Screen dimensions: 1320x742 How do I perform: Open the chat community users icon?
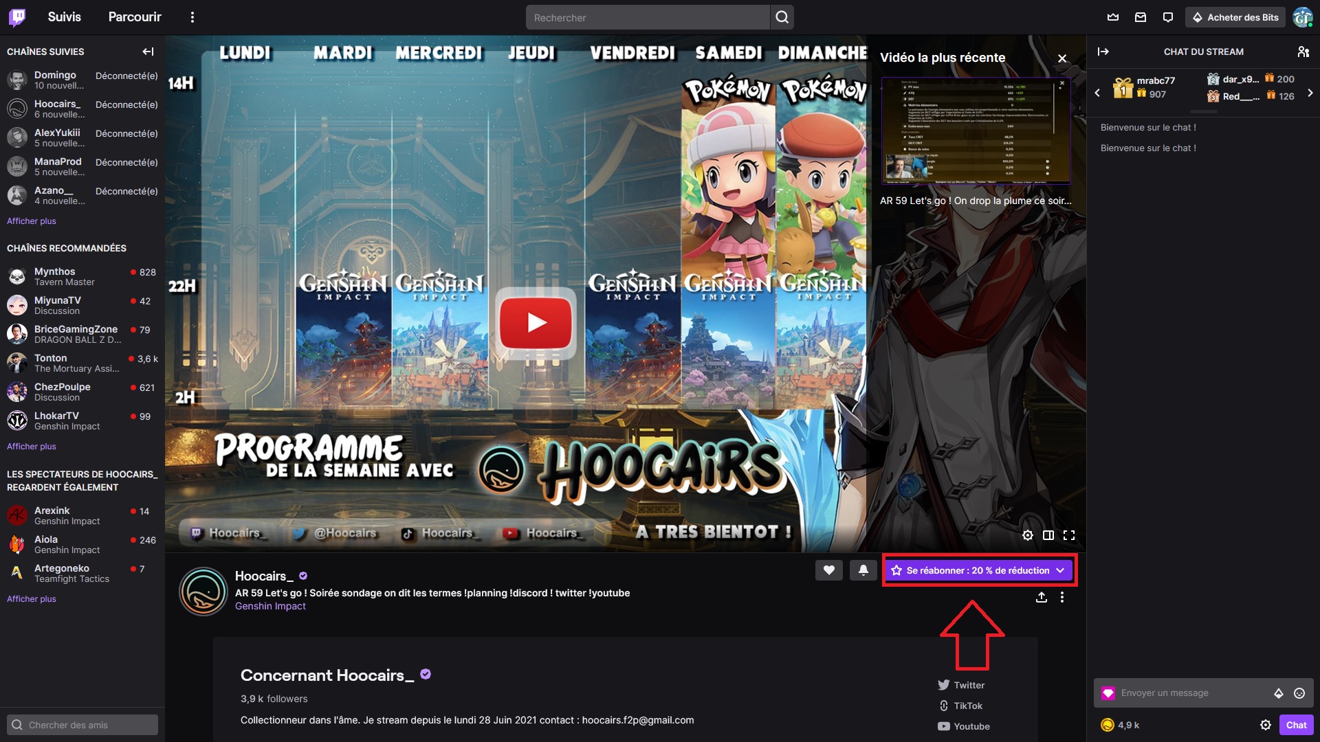[1303, 52]
